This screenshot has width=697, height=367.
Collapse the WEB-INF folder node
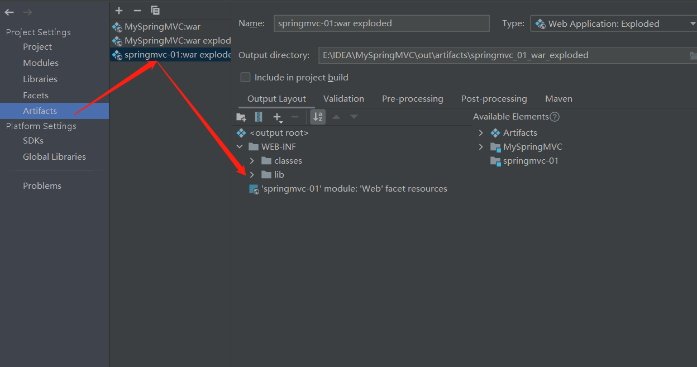pyautogui.click(x=240, y=147)
